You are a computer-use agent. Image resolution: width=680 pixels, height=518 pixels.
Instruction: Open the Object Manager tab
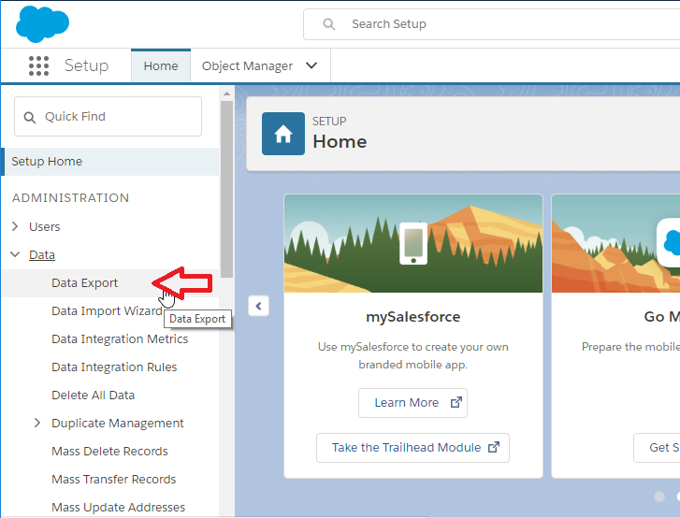247,65
